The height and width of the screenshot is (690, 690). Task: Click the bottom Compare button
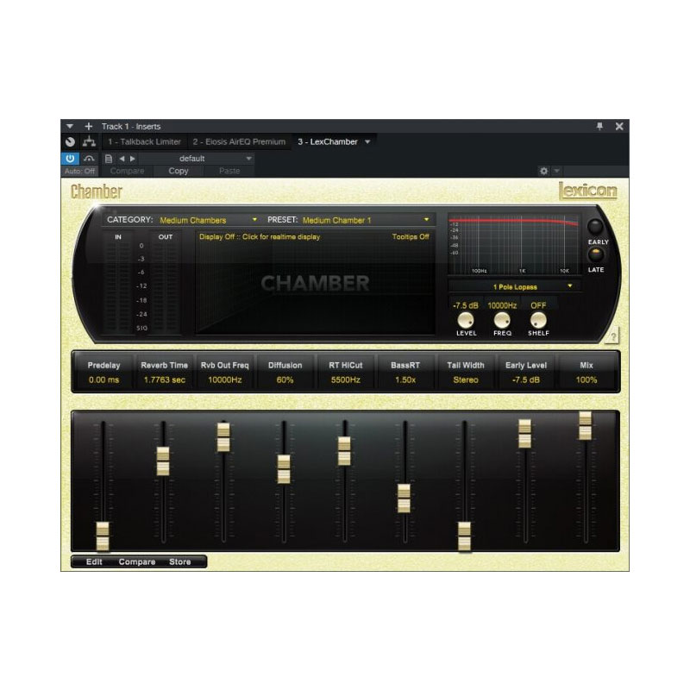click(137, 561)
